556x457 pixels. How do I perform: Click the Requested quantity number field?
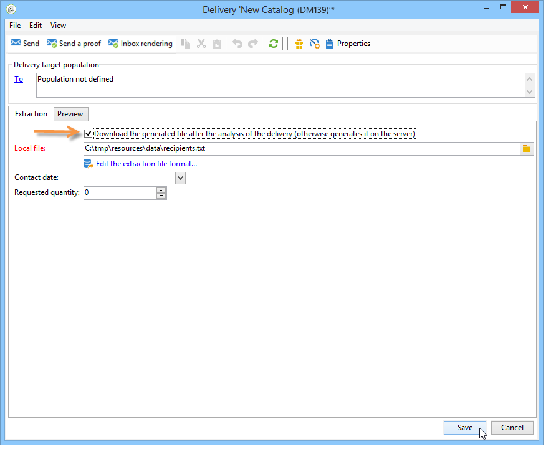(x=120, y=193)
